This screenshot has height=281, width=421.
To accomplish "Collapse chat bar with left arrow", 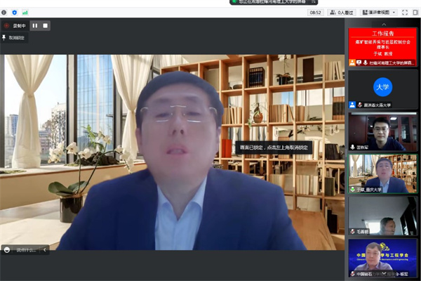I will 46,249.
